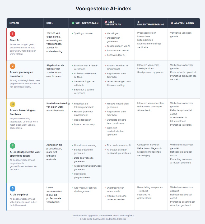Click the Verklaring van geen gebruik cell text
Viewport: 205px width, 224px height.
click(181, 35)
